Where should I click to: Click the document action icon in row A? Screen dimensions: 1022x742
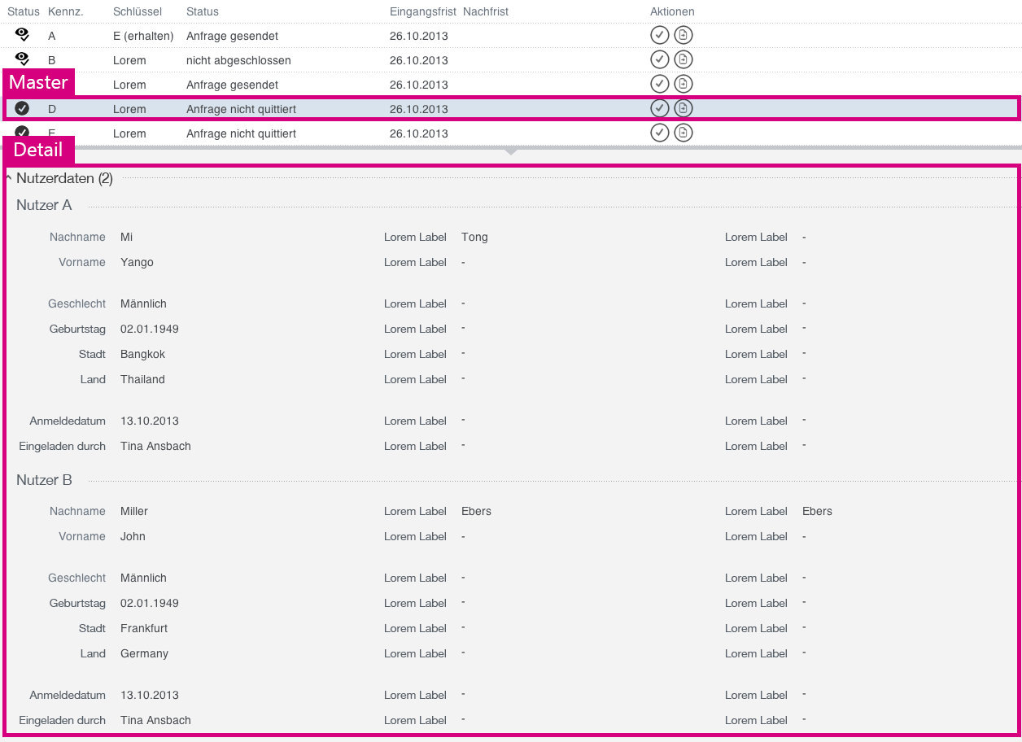(684, 35)
